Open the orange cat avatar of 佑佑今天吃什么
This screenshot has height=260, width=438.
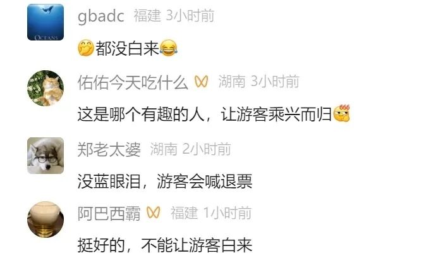[x=46, y=88]
